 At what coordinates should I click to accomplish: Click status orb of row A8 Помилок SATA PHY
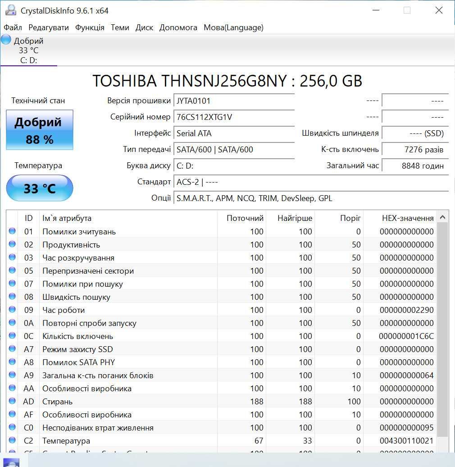[x=12, y=362]
